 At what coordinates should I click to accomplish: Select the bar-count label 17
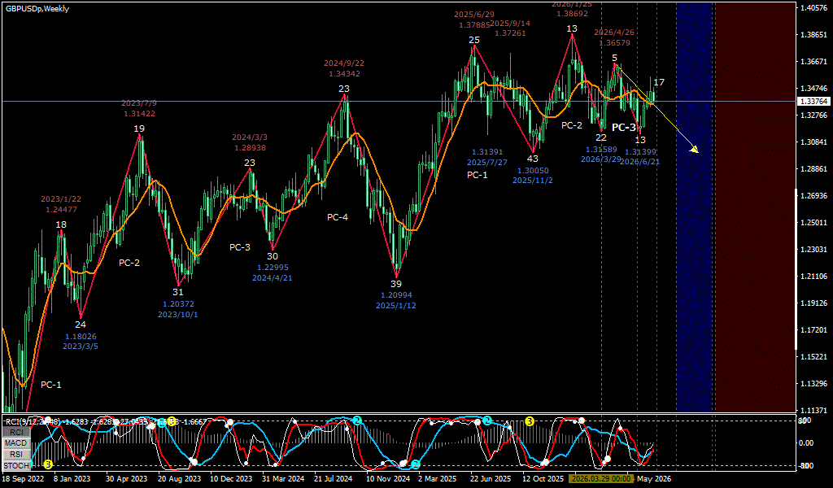tap(659, 82)
